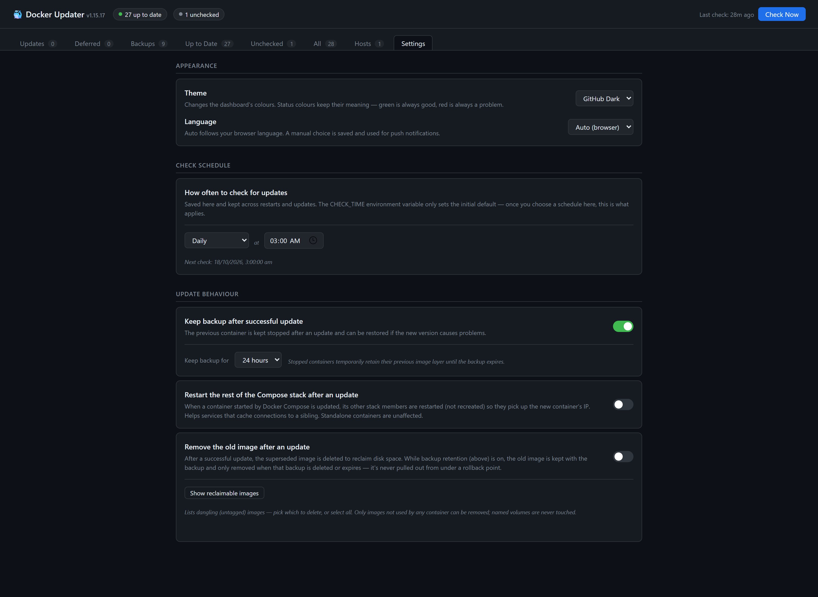The image size is (818, 597).
Task: Click the Next check: 18/10/2026 text
Action: coord(228,262)
